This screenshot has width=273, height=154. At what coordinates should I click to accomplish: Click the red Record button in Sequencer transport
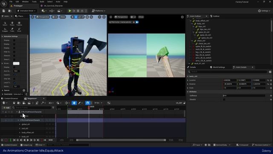coord(6,140)
